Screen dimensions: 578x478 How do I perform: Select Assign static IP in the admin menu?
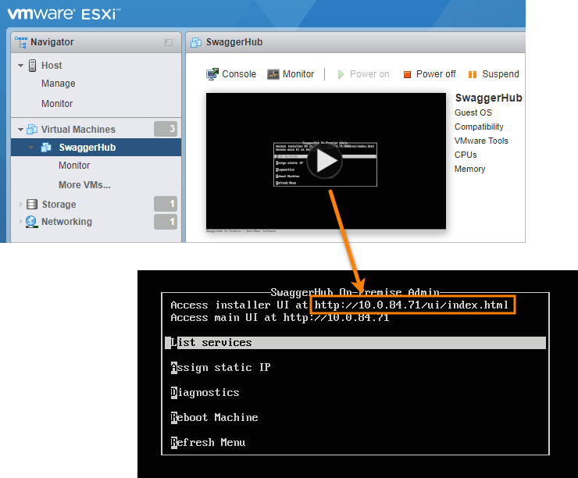pyautogui.click(x=220, y=368)
